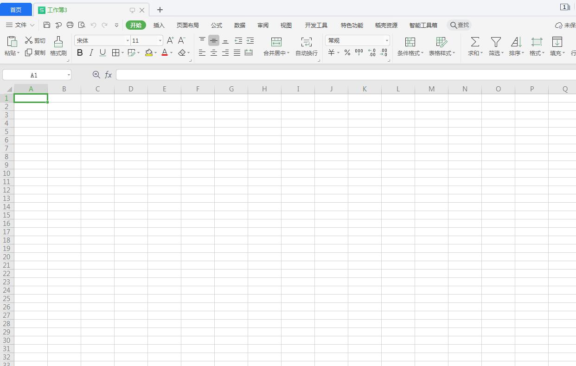The image size is (576, 366).
Task: Click the decrease indent icon
Action: point(238,41)
